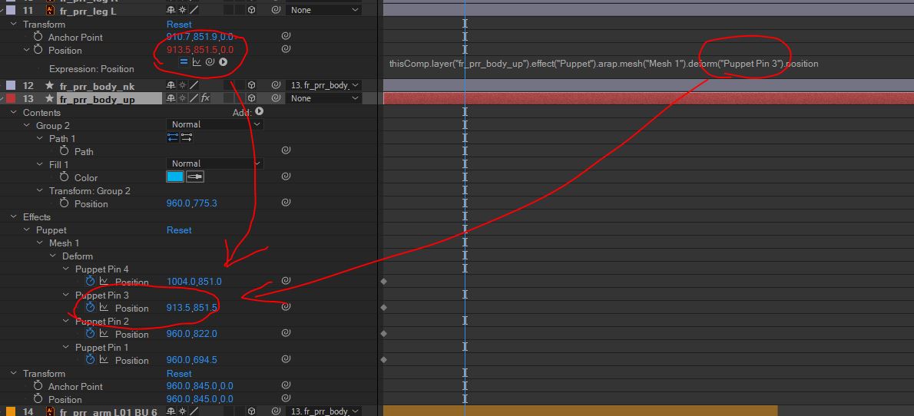Toggle continuous rasterize on fr_prr_leg L
This screenshot has width=914, height=416.
pos(181,10)
